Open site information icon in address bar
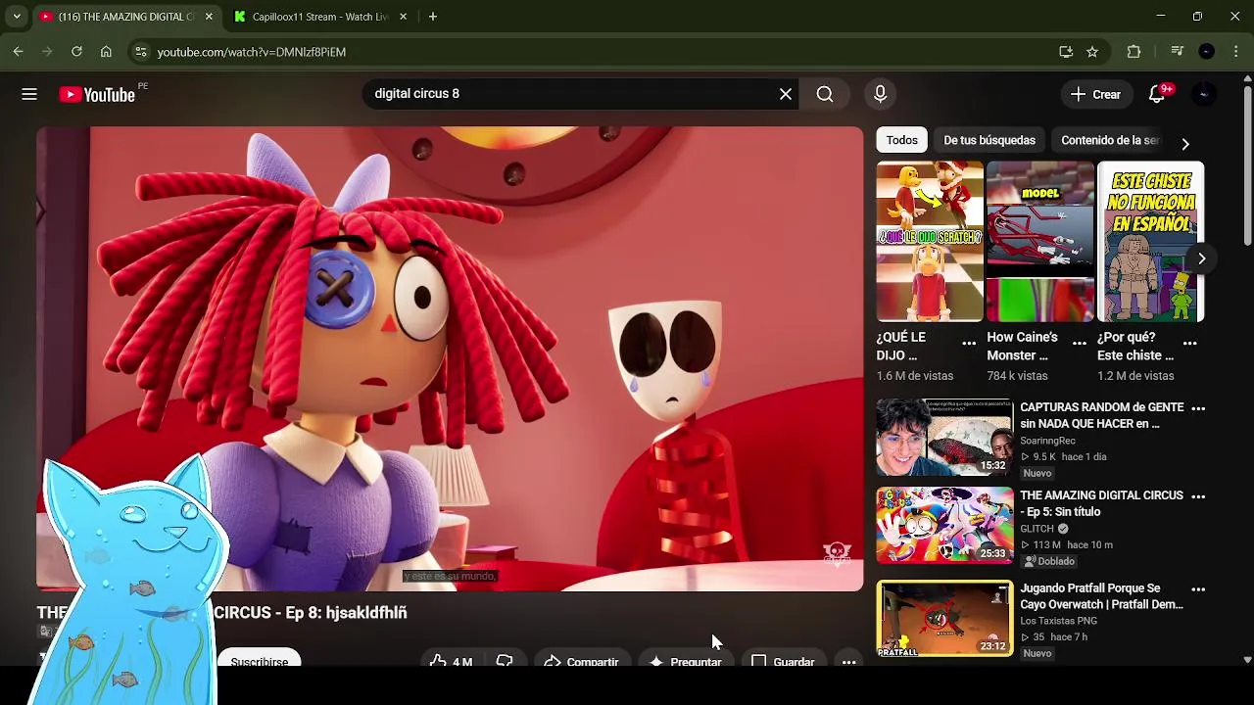Image resolution: width=1254 pixels, height=705 pixels. tap(140, 52)
